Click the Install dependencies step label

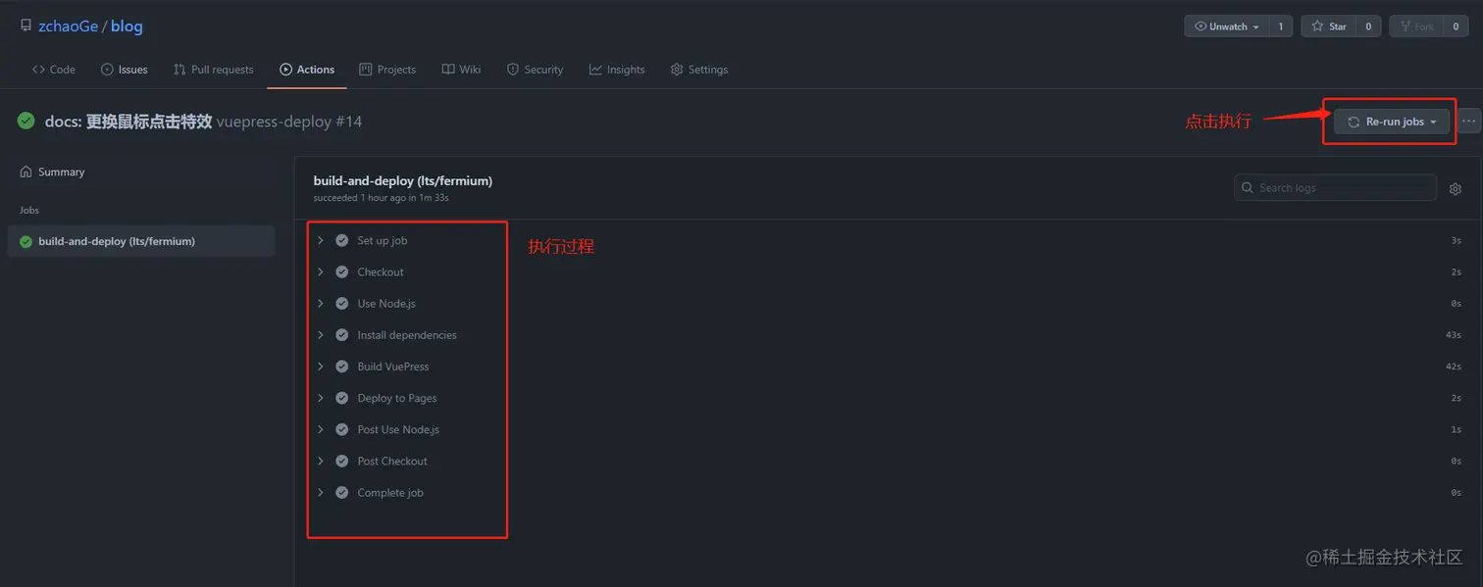click(x=407, y=335)
